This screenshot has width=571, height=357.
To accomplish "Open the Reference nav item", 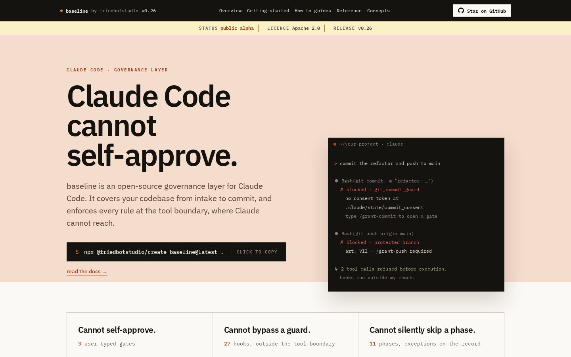I will [x=349, y=11].
